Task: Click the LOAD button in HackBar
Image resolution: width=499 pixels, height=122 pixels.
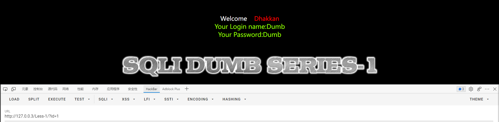Action: pos(14,99)
